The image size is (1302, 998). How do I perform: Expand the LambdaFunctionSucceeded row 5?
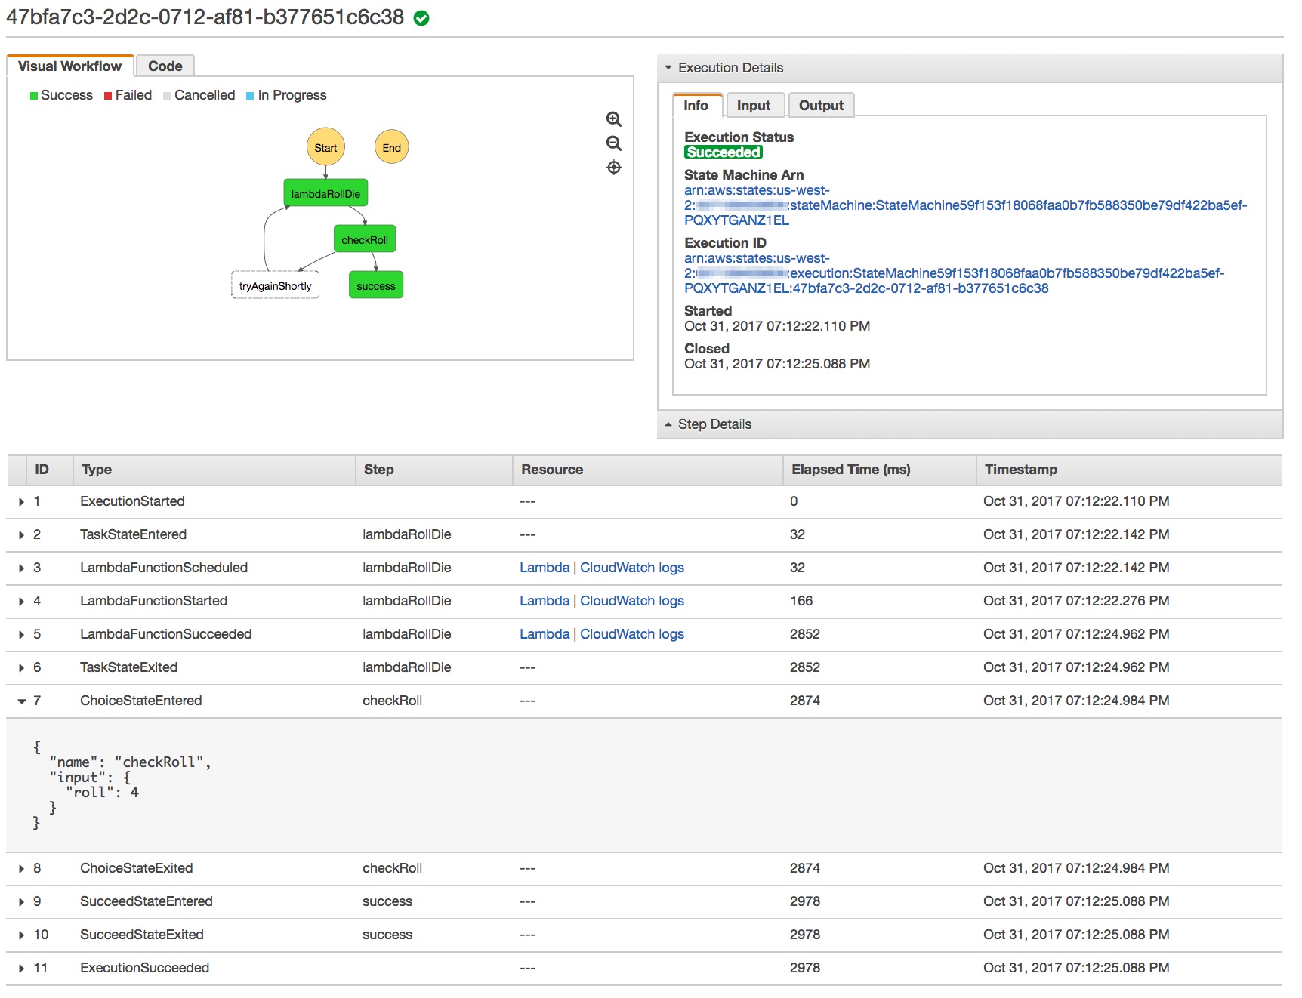pyautogui.click(x=22, y=634)
